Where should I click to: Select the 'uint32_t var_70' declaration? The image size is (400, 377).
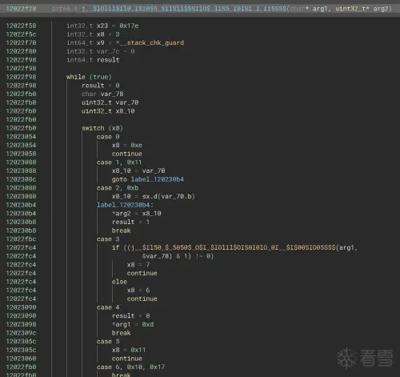pyautogui.click(x=110, y=102)
